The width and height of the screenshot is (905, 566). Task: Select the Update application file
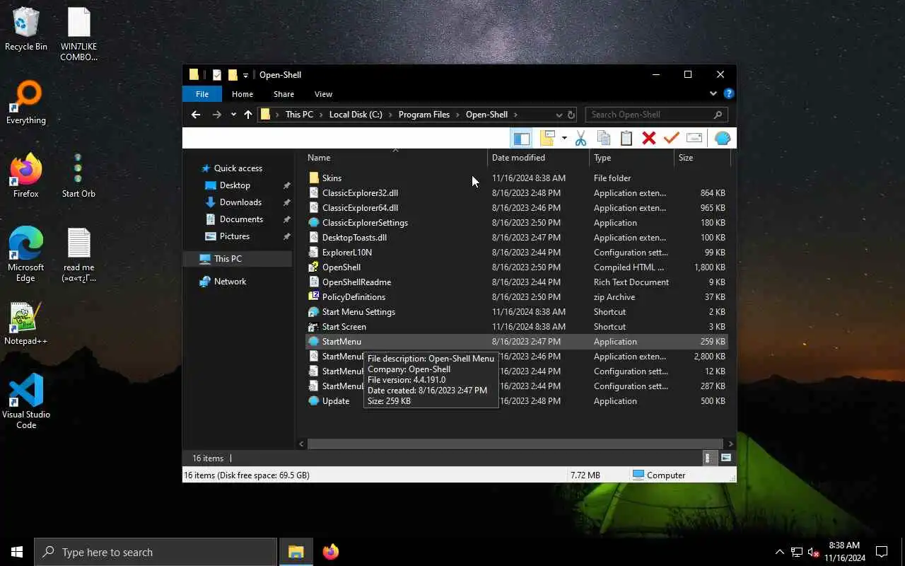point(336,401)
